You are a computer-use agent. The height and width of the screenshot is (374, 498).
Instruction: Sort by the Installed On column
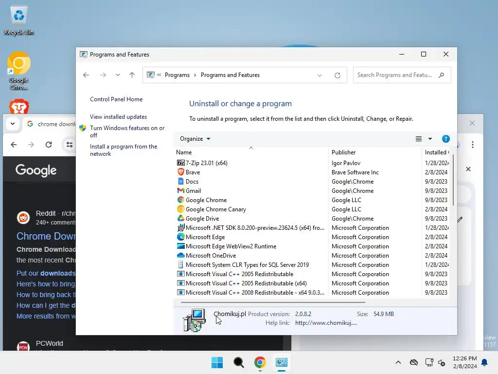pos(437,152)
